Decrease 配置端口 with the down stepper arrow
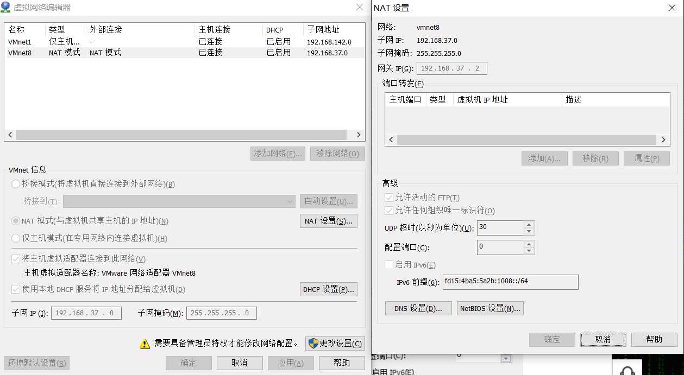Image resolution: width=684 pixels, height=375 pixels. pos(529,250)
